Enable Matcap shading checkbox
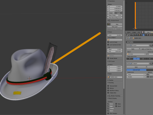 point(108,88)
